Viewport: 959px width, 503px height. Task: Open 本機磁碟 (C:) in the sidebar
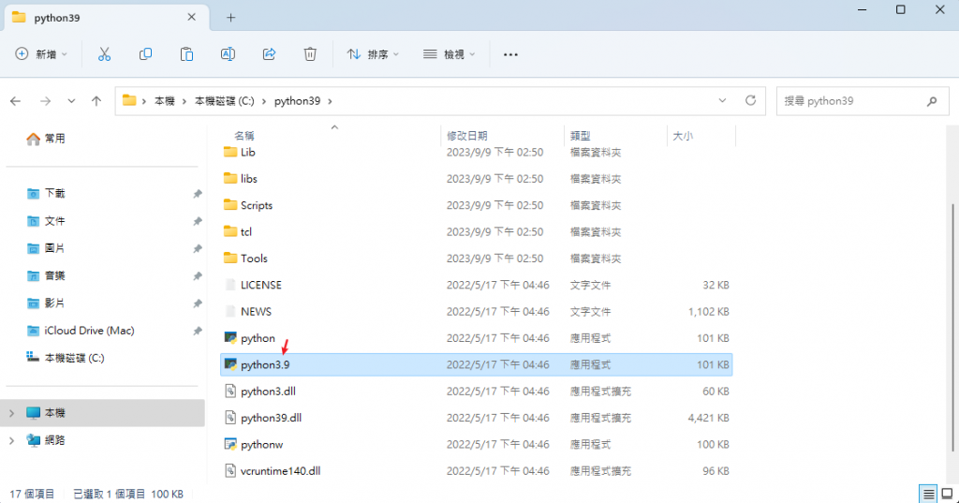coord(74,358)
